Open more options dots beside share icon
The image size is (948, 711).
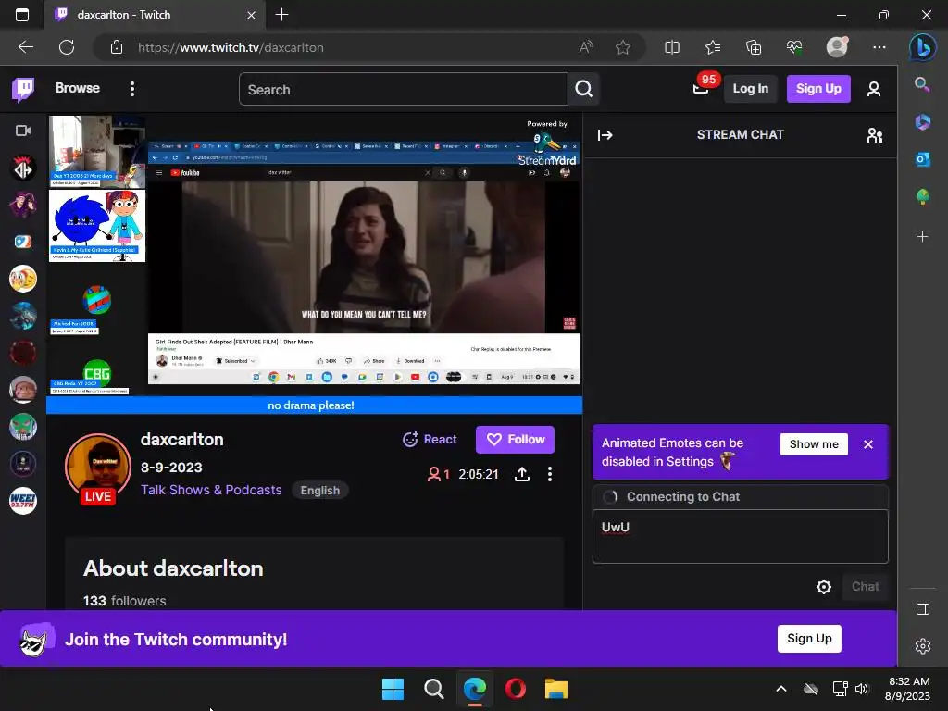point(550,474)
